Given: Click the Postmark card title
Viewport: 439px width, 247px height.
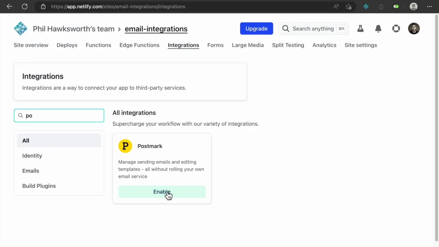Looking at the screenshot, I should [x=150, y=146].
